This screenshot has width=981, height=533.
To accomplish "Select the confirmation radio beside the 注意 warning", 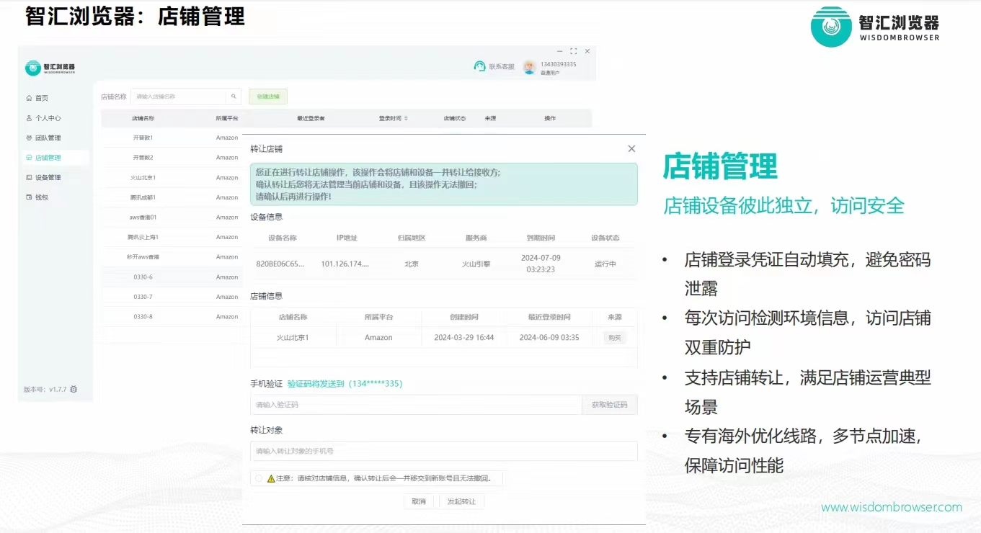I will coord(259,478).
